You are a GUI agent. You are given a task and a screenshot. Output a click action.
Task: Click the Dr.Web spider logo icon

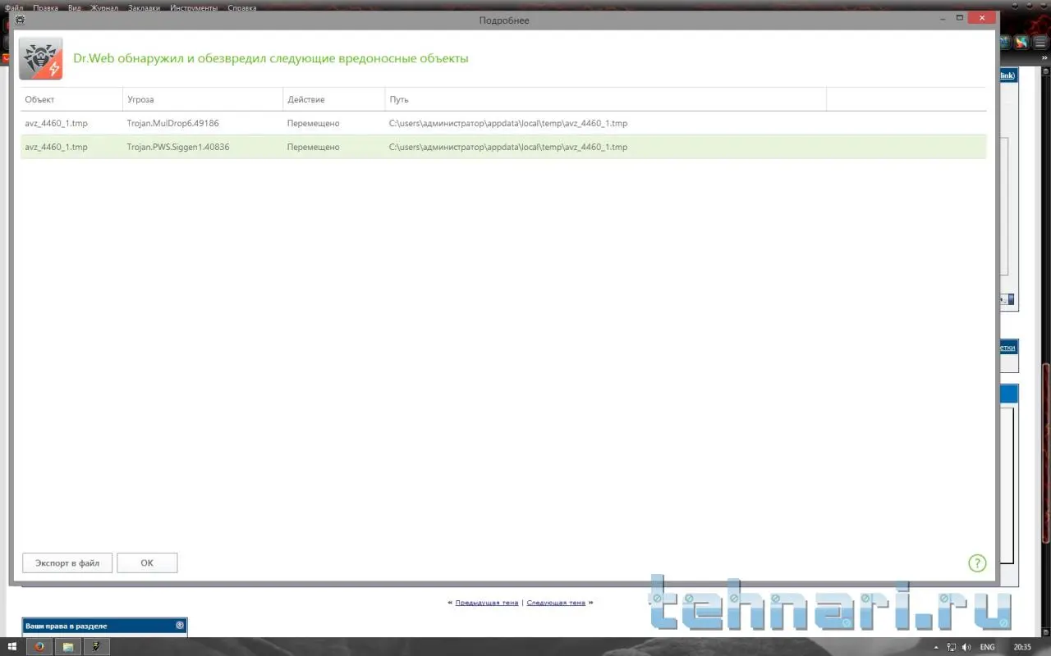click(x=41, y=59)
